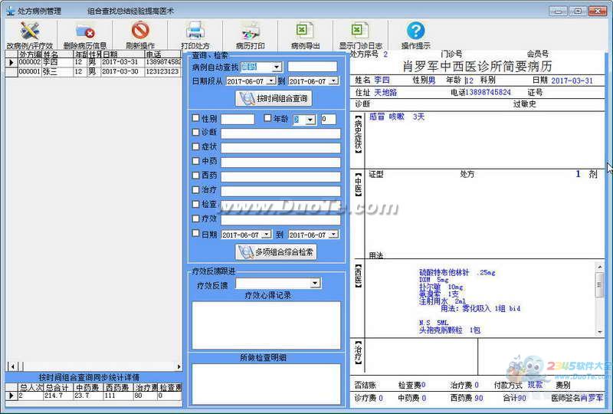
Task: Click the 删除病历信息 delete record icon
Action: (85, 31)
